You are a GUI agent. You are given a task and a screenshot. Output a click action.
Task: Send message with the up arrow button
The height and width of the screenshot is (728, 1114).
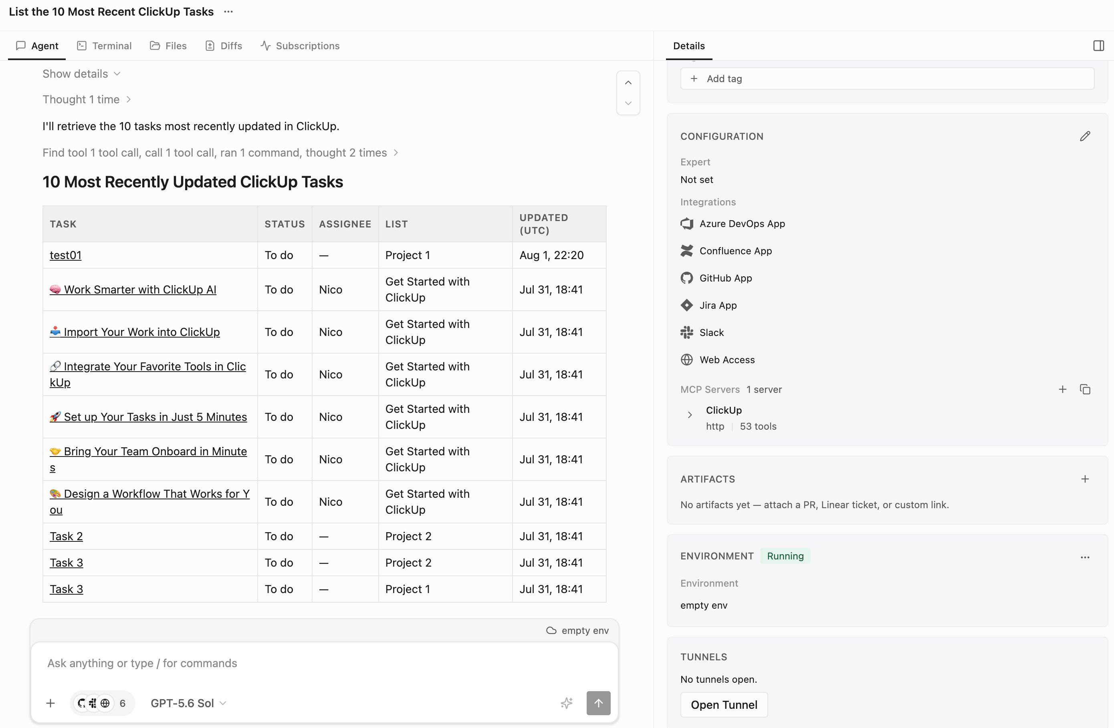[598, 703]
